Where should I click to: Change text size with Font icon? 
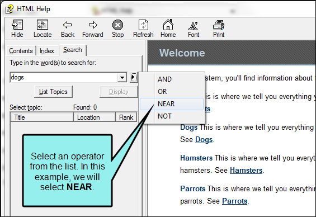click(x=194, y=29)
